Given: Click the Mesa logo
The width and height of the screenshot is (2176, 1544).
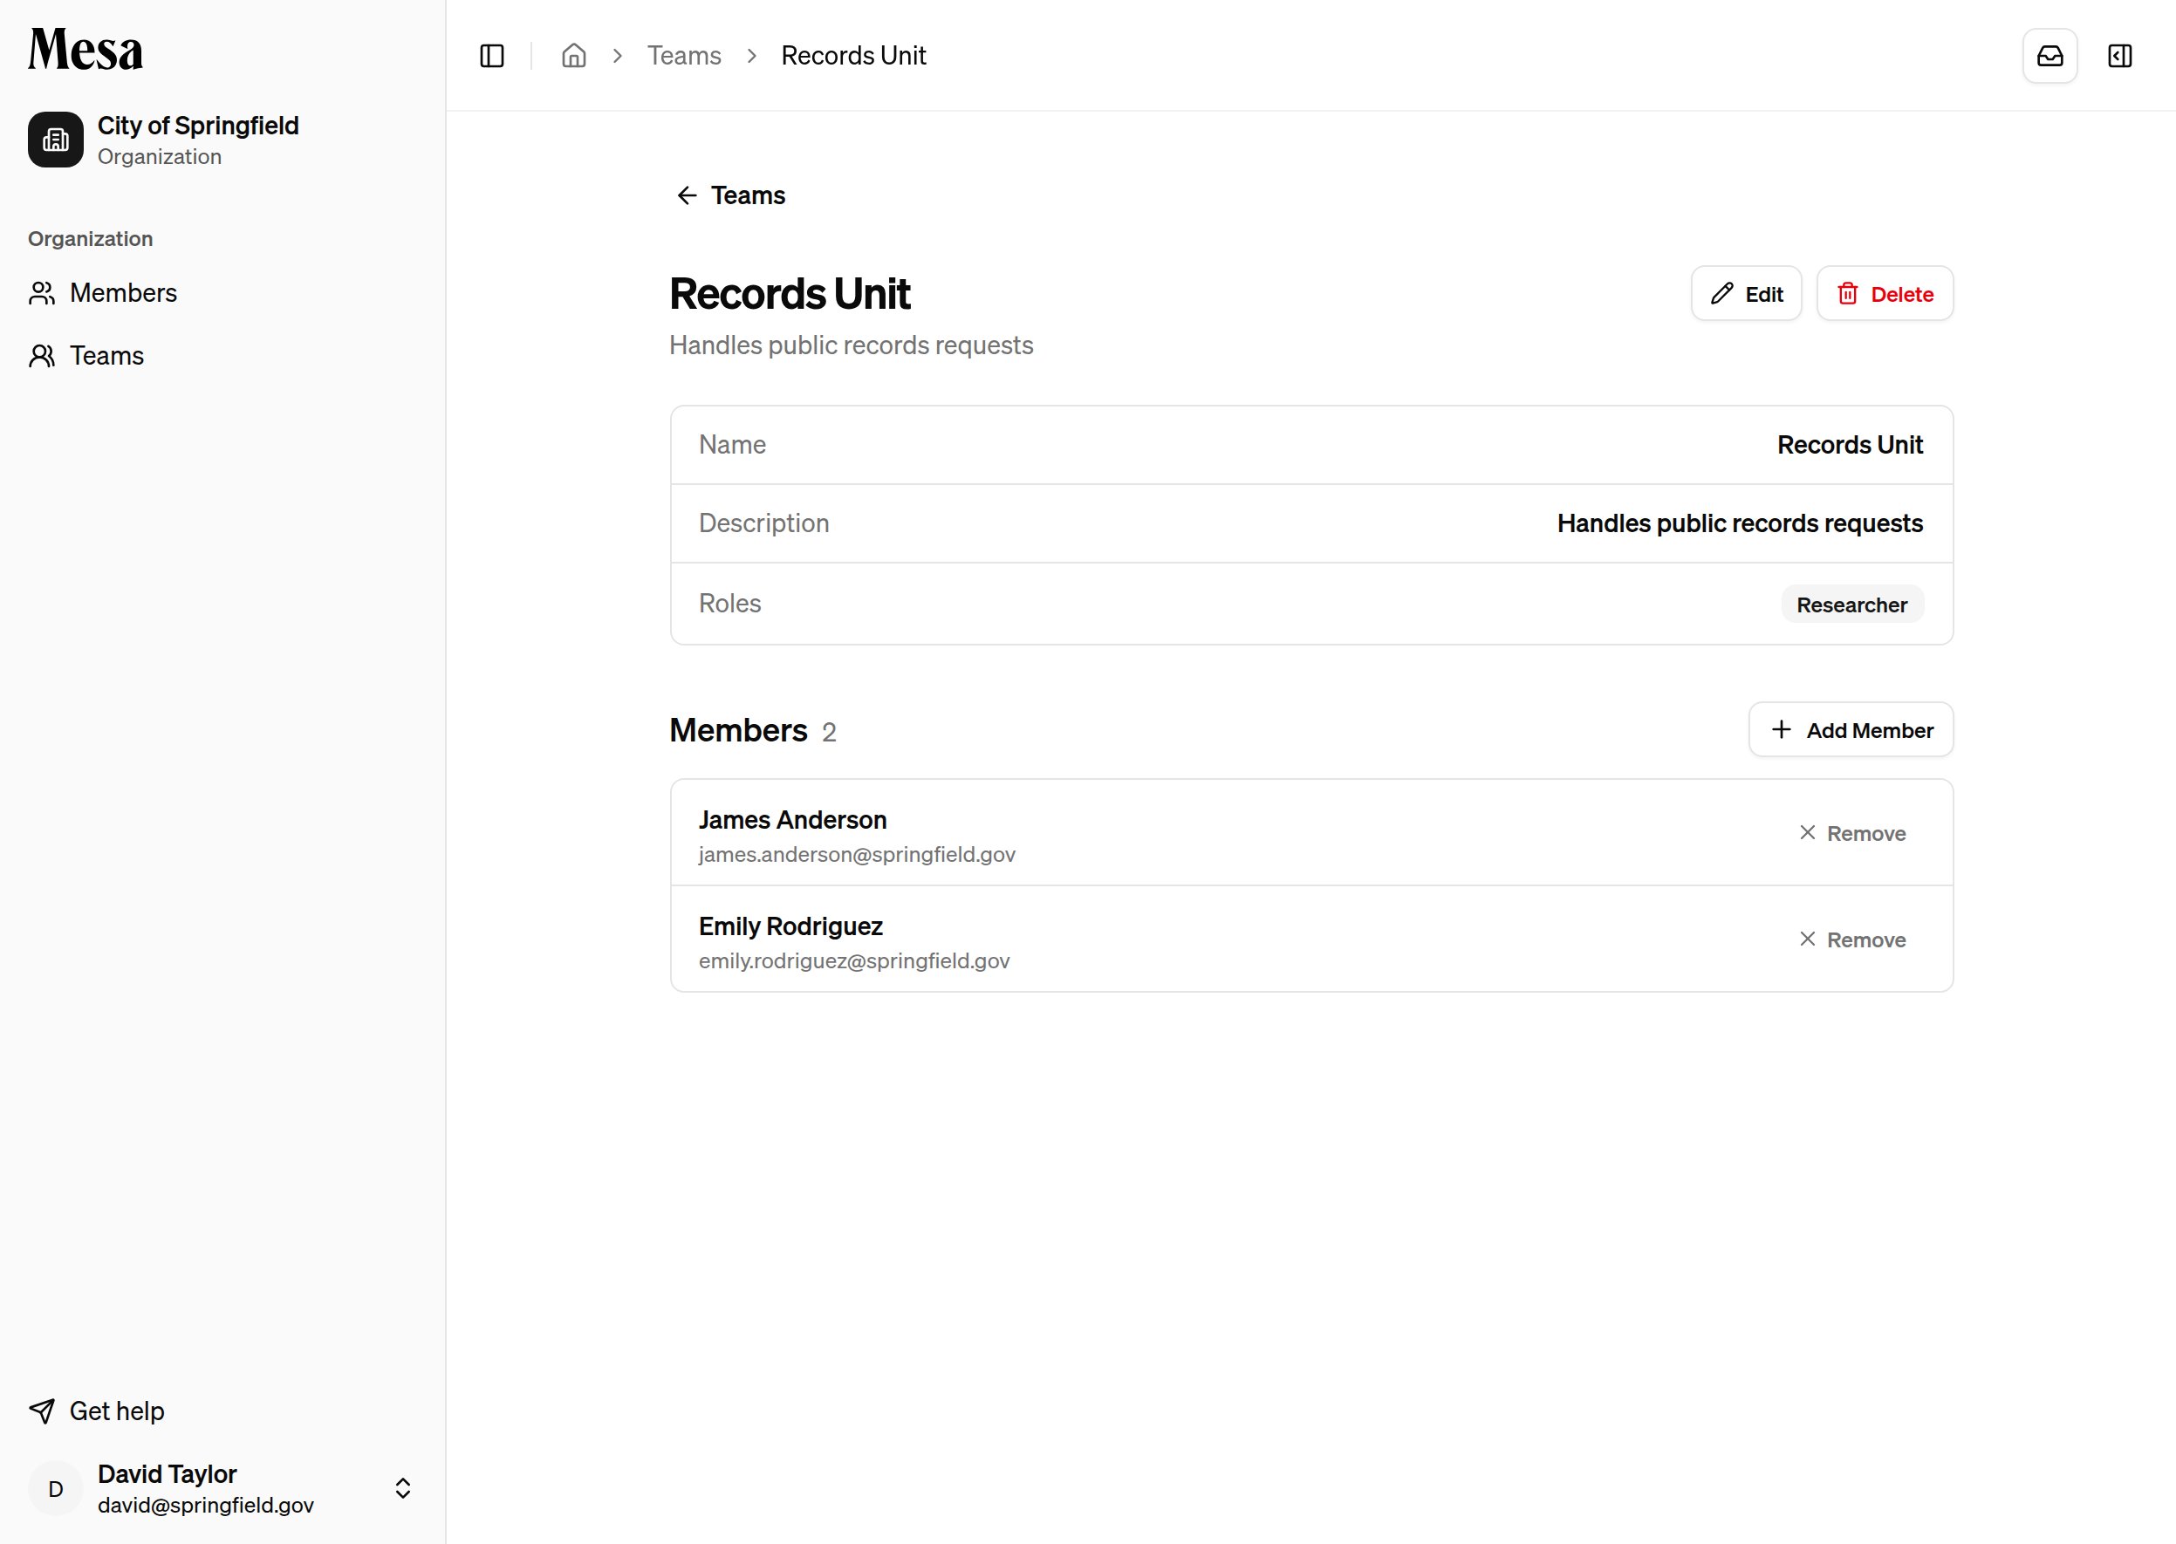Looking at the screenshot, I should pyautogui.click(x=86, y=50).
